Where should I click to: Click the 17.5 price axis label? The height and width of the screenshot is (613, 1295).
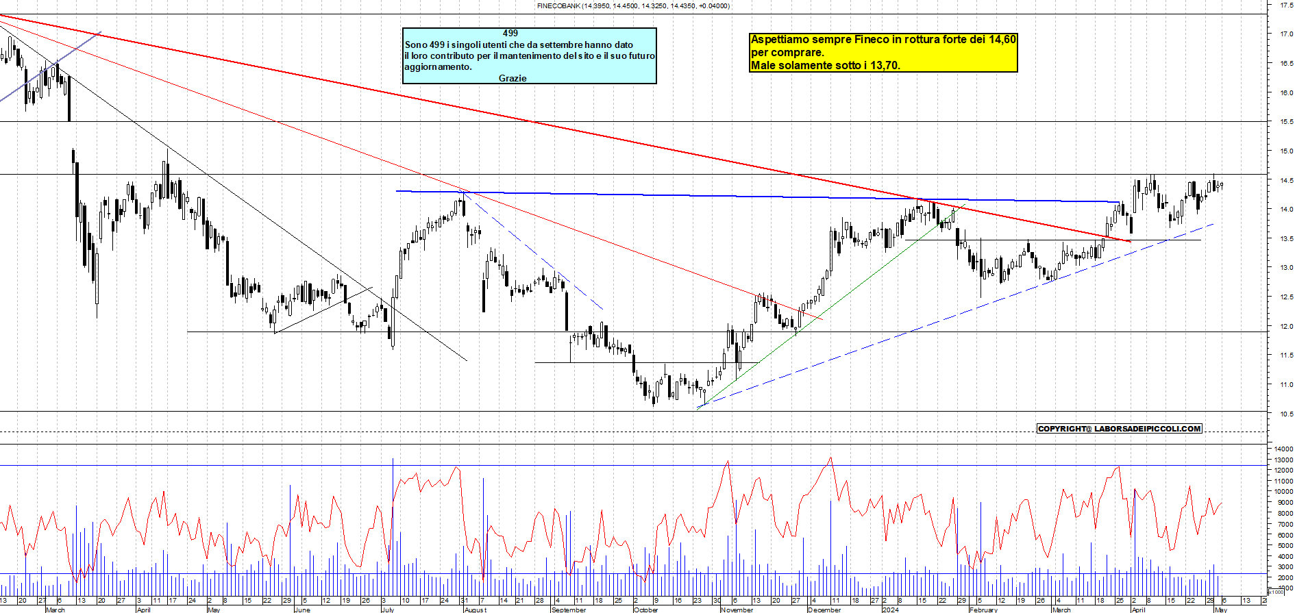pos(1286,5)
